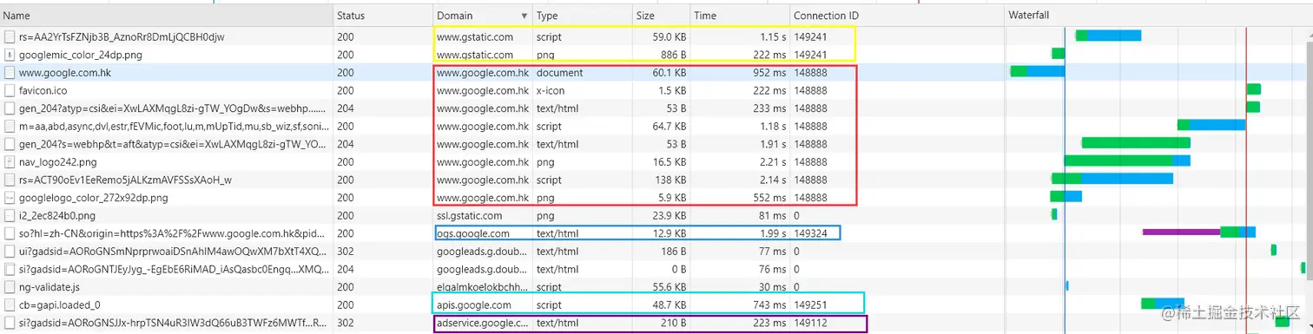Sort by the Size column header
Image resolution: width=1313 pixels, height=334 pixels.
pos(645,16)
